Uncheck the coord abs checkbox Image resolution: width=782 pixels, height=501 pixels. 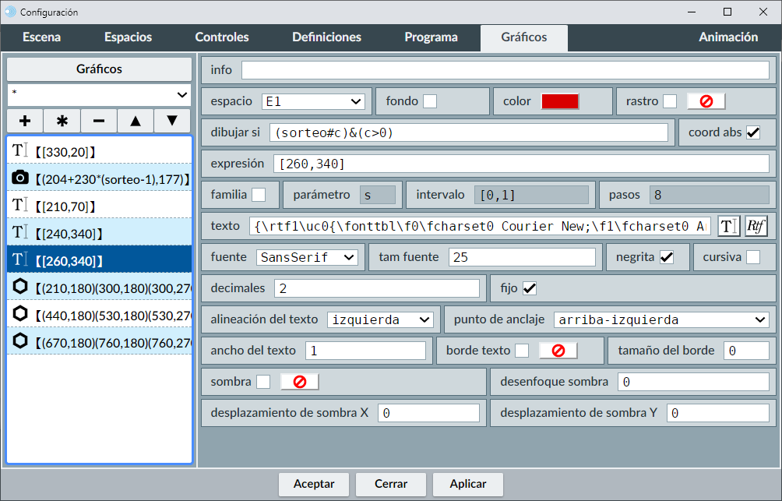coord(753,132)
